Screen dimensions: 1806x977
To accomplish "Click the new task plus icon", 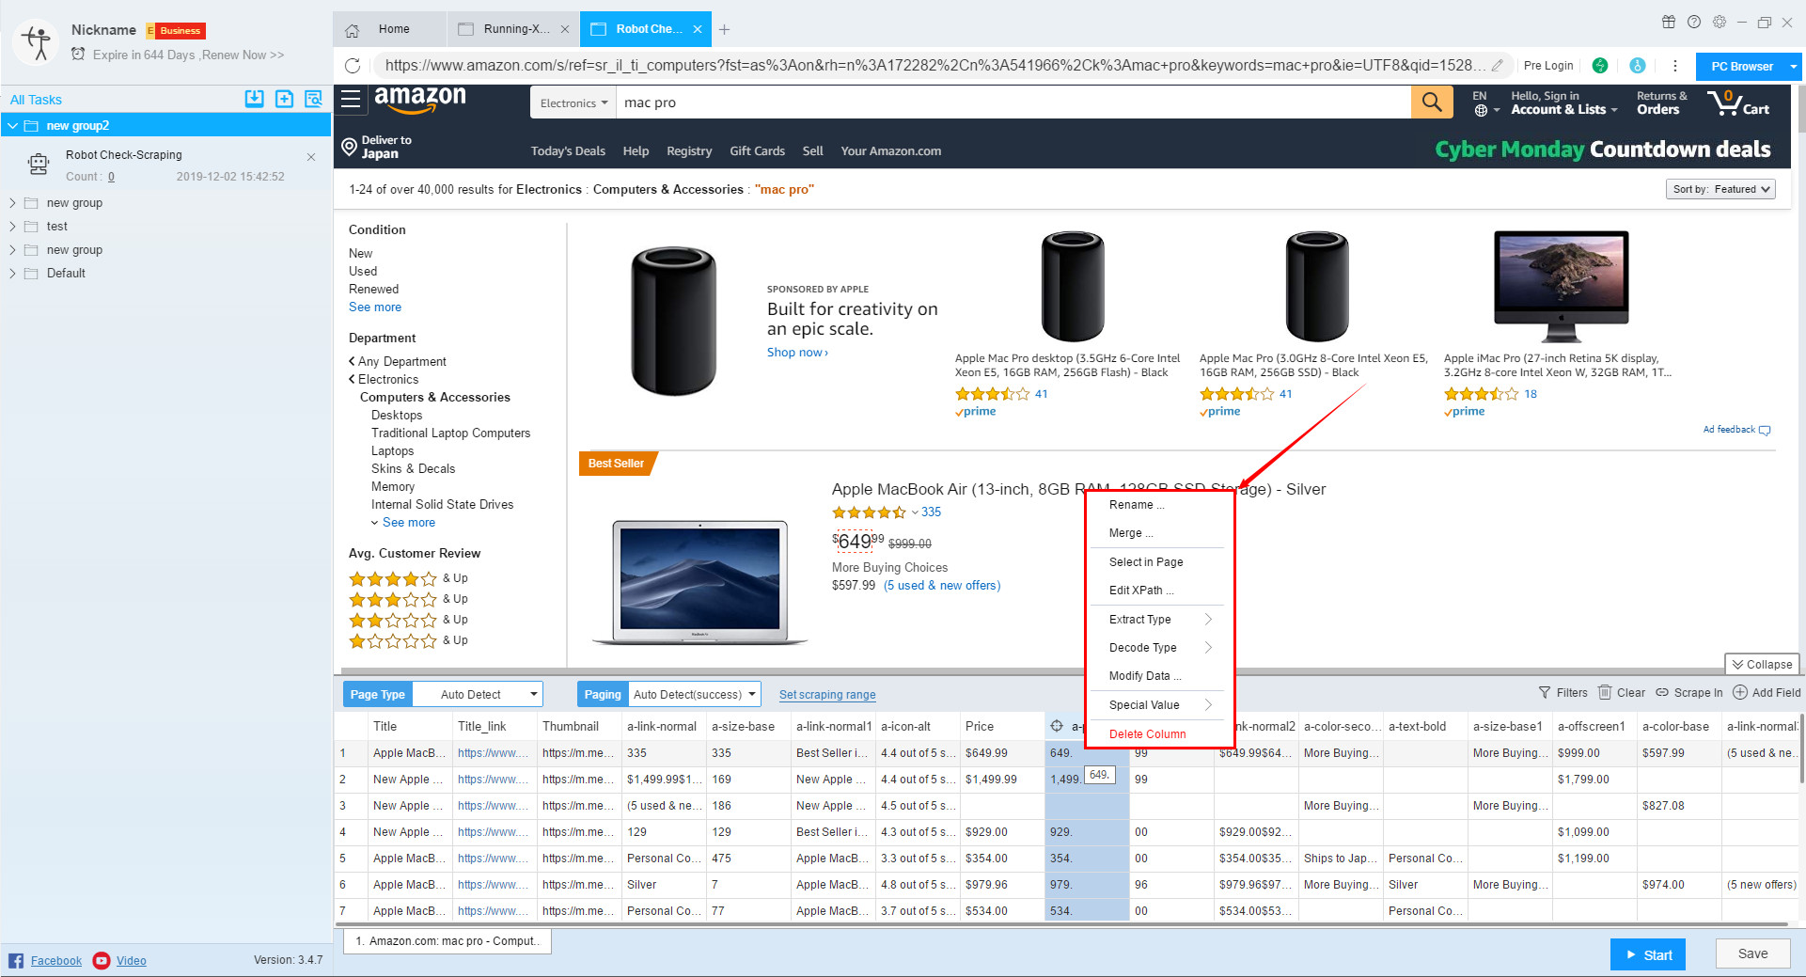I will point(284,99).
